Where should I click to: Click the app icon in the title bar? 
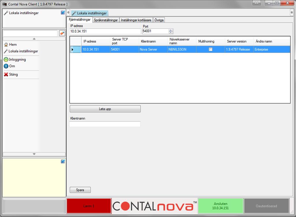tap(5, 4)
